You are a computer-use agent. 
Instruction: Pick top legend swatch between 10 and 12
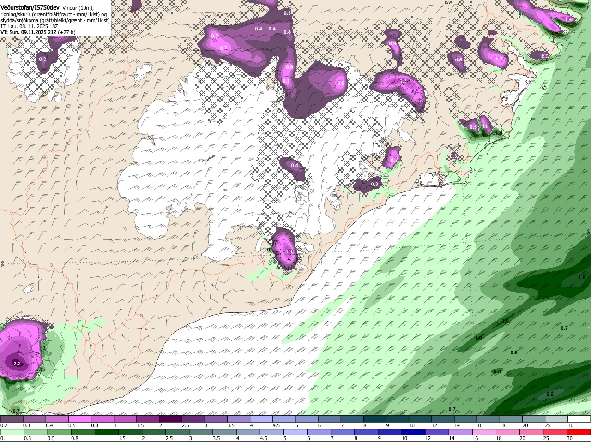pos(421,419)
